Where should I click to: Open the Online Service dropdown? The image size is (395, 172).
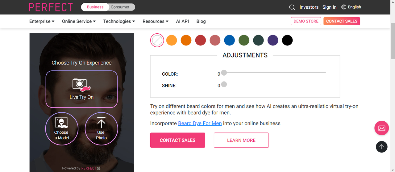pyautogui.click(x=79, y=21)
